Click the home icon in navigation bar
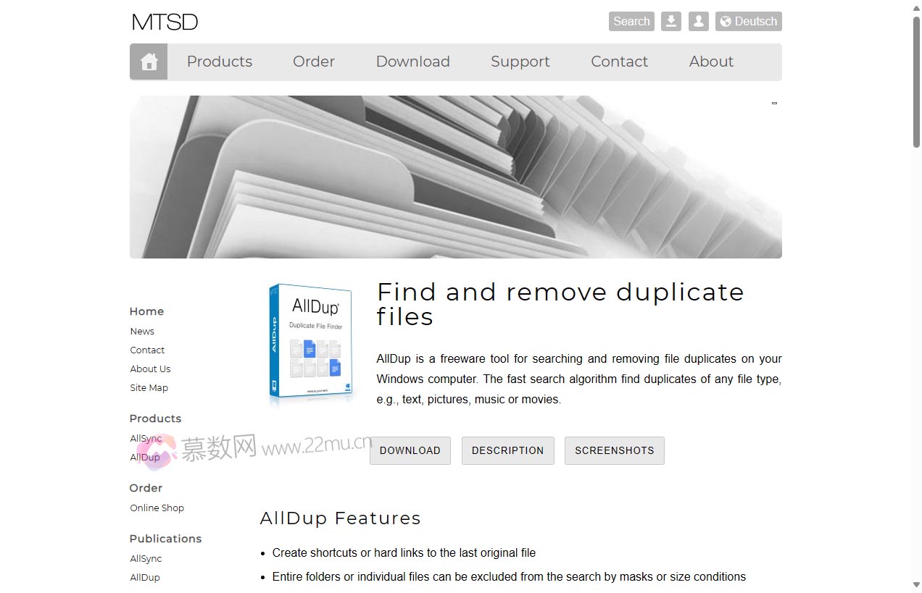The width and height of the screenshot is (922, 593). 149,62
